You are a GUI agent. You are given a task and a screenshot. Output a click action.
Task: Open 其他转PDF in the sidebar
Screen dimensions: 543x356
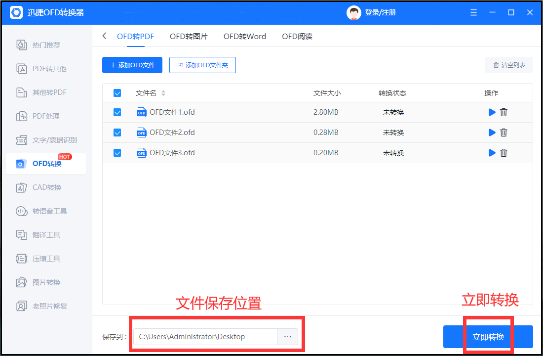[46, 92]
